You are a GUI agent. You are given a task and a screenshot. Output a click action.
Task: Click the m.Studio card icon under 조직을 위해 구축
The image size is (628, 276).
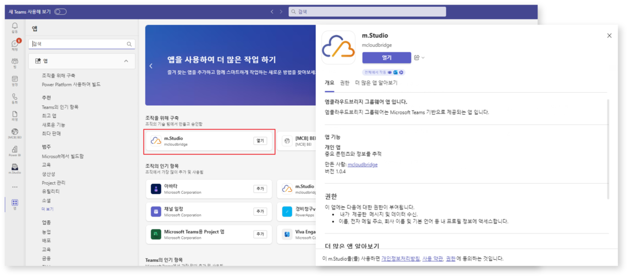156,141
